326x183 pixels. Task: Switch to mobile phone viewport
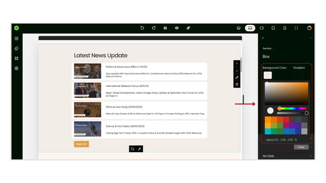284,28
